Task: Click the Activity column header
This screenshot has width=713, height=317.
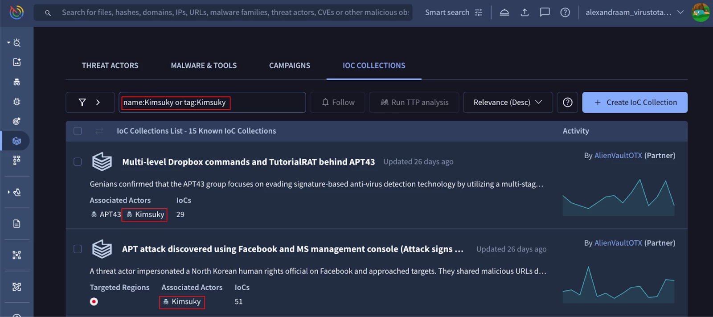Action: (576, 131)
